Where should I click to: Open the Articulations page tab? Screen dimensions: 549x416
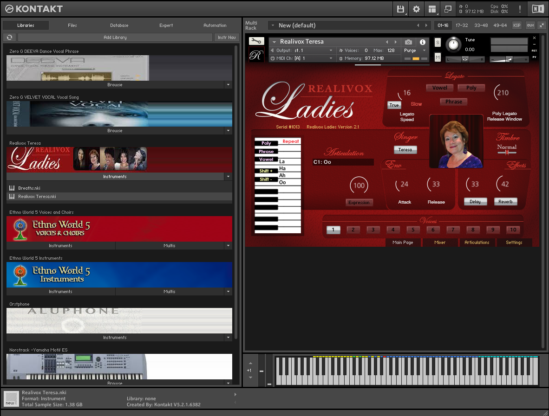pyautogui.click(x=477, y=242)
